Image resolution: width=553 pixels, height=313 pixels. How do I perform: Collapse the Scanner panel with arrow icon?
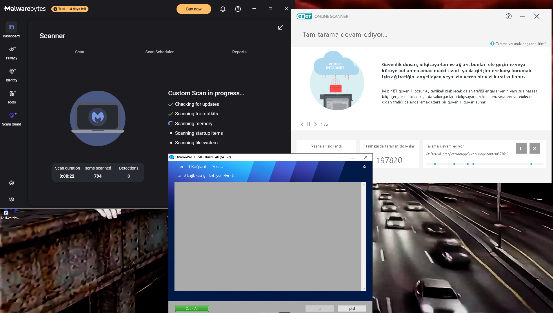pyautogui.click(x=280, y=27)
